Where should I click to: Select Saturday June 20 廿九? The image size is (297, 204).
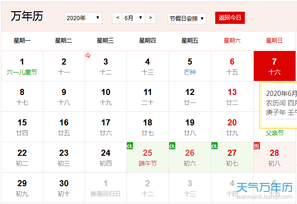click(x=232, y=127)
